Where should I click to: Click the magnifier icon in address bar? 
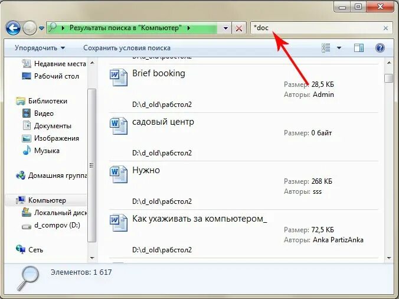53,27
